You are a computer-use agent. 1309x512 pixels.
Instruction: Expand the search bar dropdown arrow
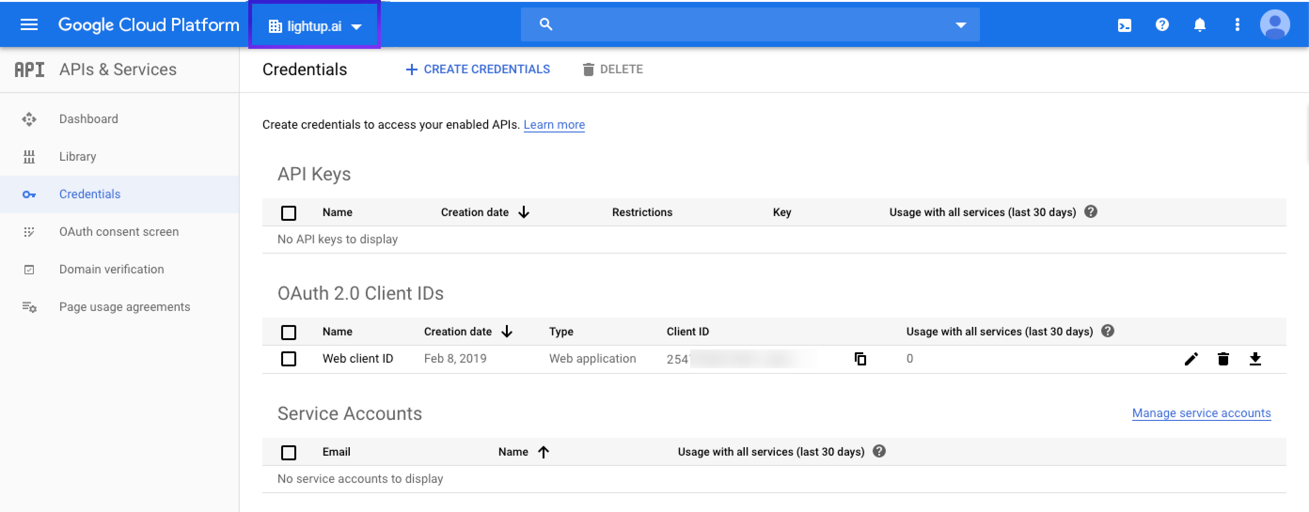pyautogui.click(x=960, y=25)
